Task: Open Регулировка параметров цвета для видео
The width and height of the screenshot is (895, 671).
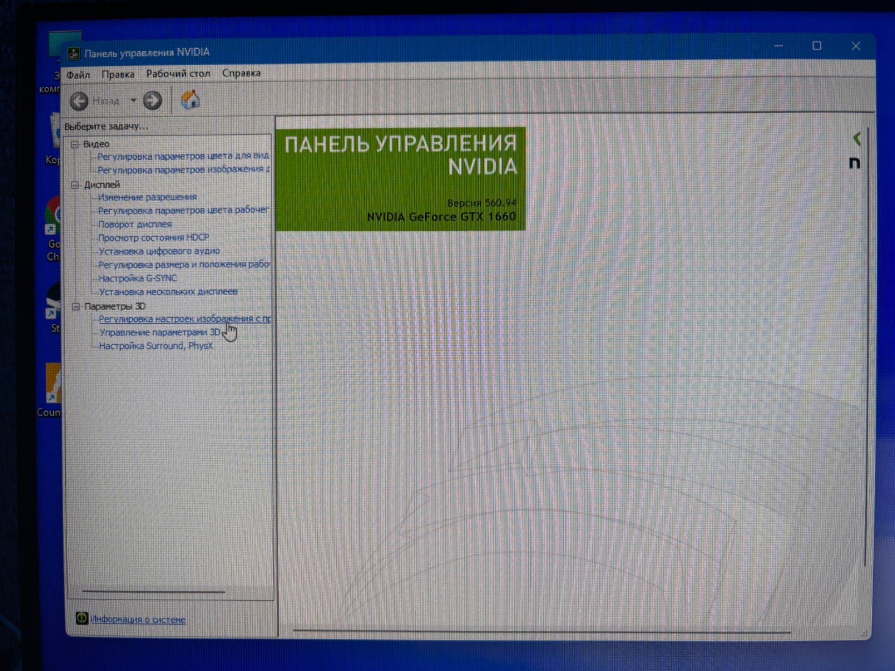Action: [x=183, y=156]
